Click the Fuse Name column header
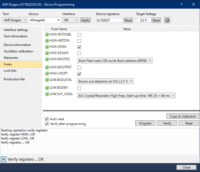200x172 pixels. pos(59,29)
